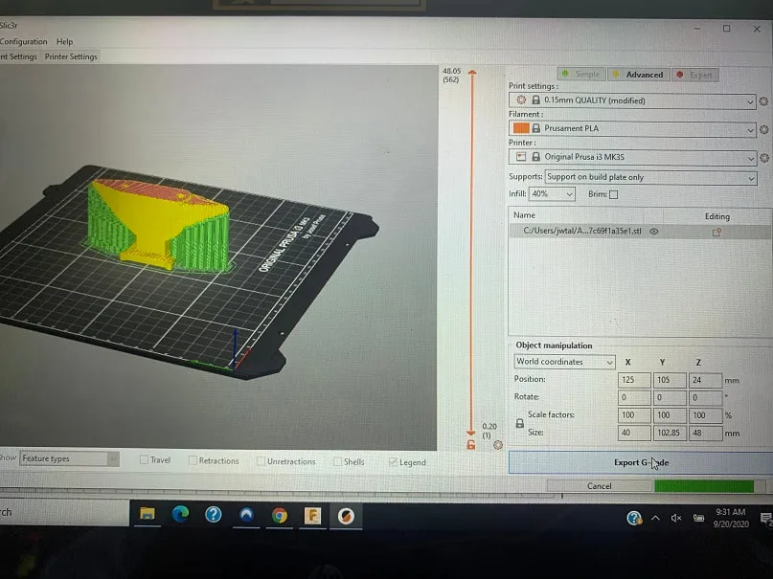Open the Prusament PLA filament dropdown
The height and width of the screenshot is (579, 773).
point(632,129)
